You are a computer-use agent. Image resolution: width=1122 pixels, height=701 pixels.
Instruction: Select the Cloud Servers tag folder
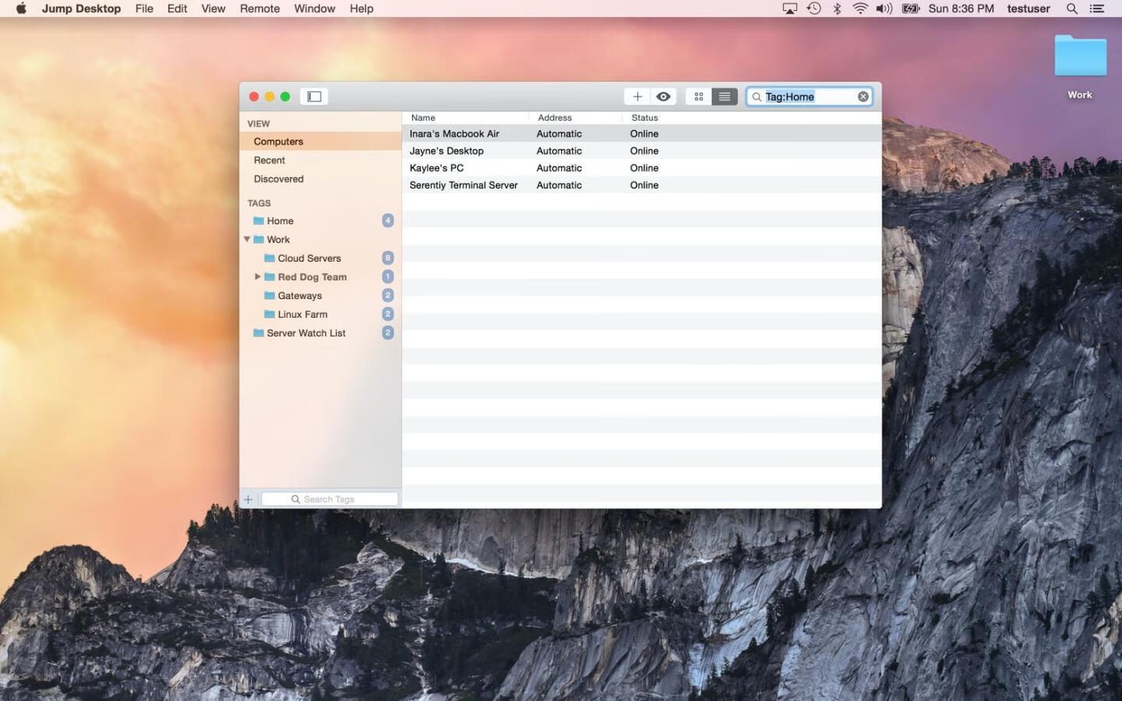(x=309, y=258)
